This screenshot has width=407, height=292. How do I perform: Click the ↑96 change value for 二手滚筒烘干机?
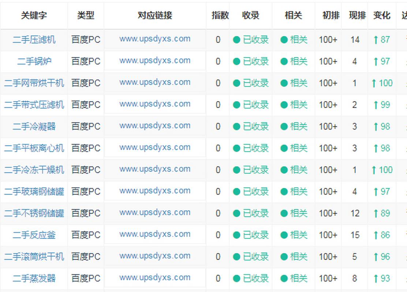click(382, 257)
